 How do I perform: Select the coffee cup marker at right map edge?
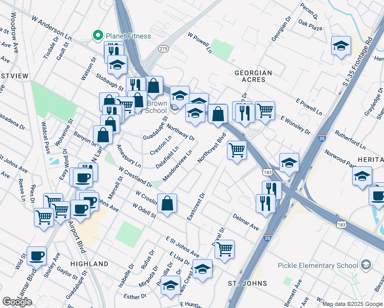378,196
